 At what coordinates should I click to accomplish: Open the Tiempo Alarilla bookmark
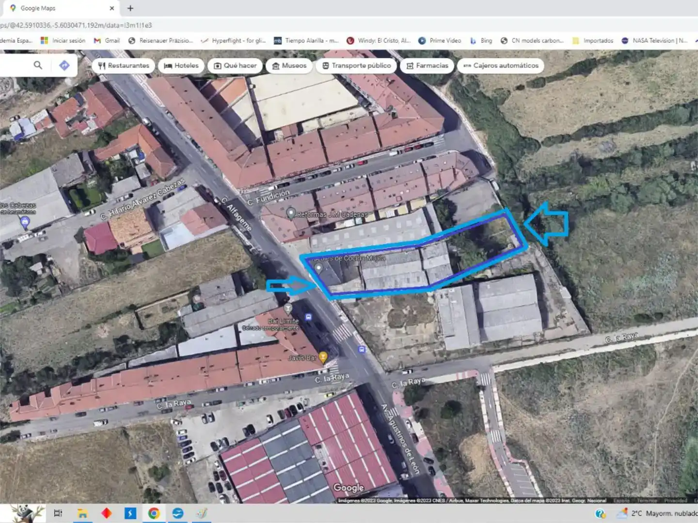306,41
